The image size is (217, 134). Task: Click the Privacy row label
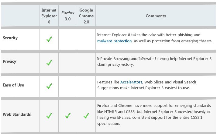(x=9, y=61)
